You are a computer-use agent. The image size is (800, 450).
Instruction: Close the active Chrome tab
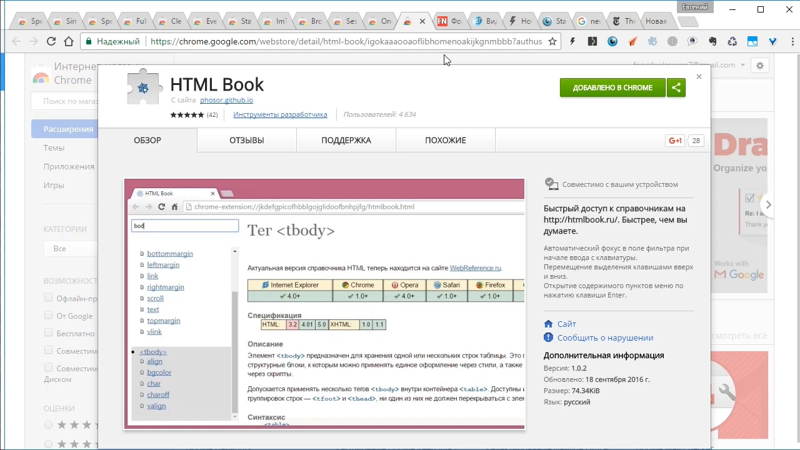[x=422, y=21]
